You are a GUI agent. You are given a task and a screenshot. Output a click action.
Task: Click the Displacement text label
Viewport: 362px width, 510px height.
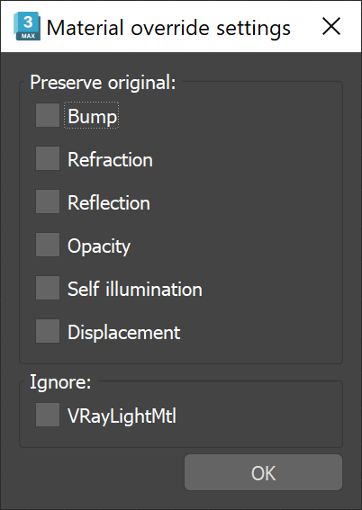pos(124,333)
